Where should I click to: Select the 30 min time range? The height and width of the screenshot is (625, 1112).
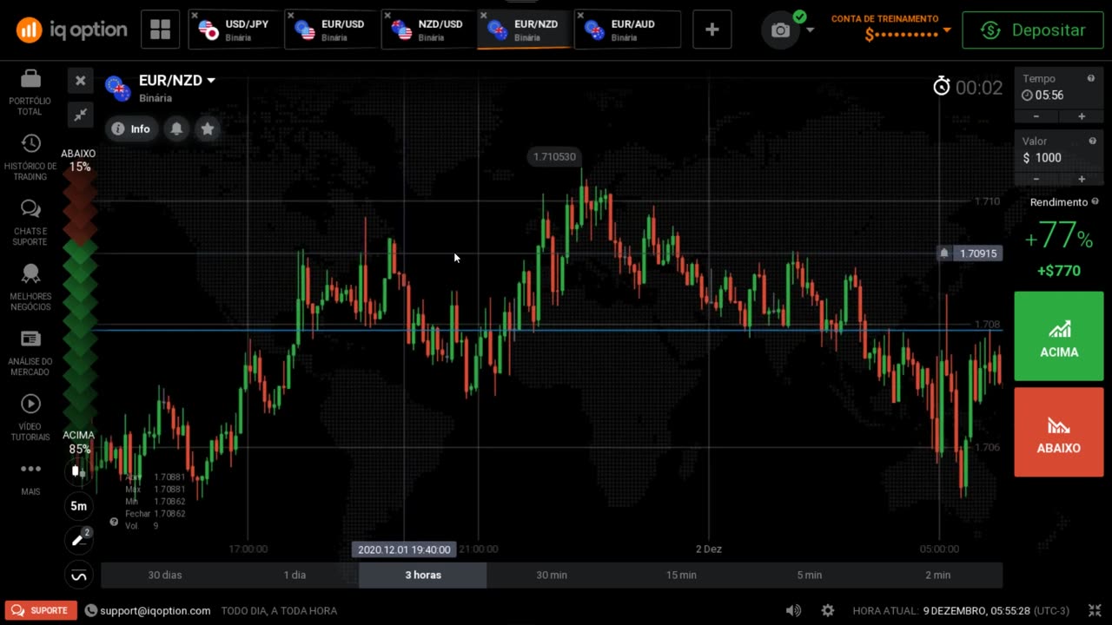point(552,575)
